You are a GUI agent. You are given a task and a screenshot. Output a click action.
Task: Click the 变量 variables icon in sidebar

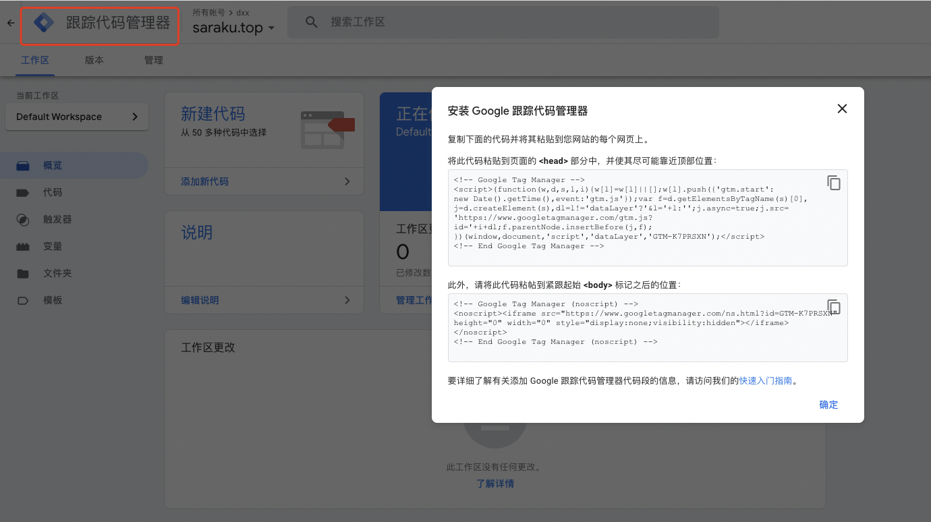pos(23,246)
